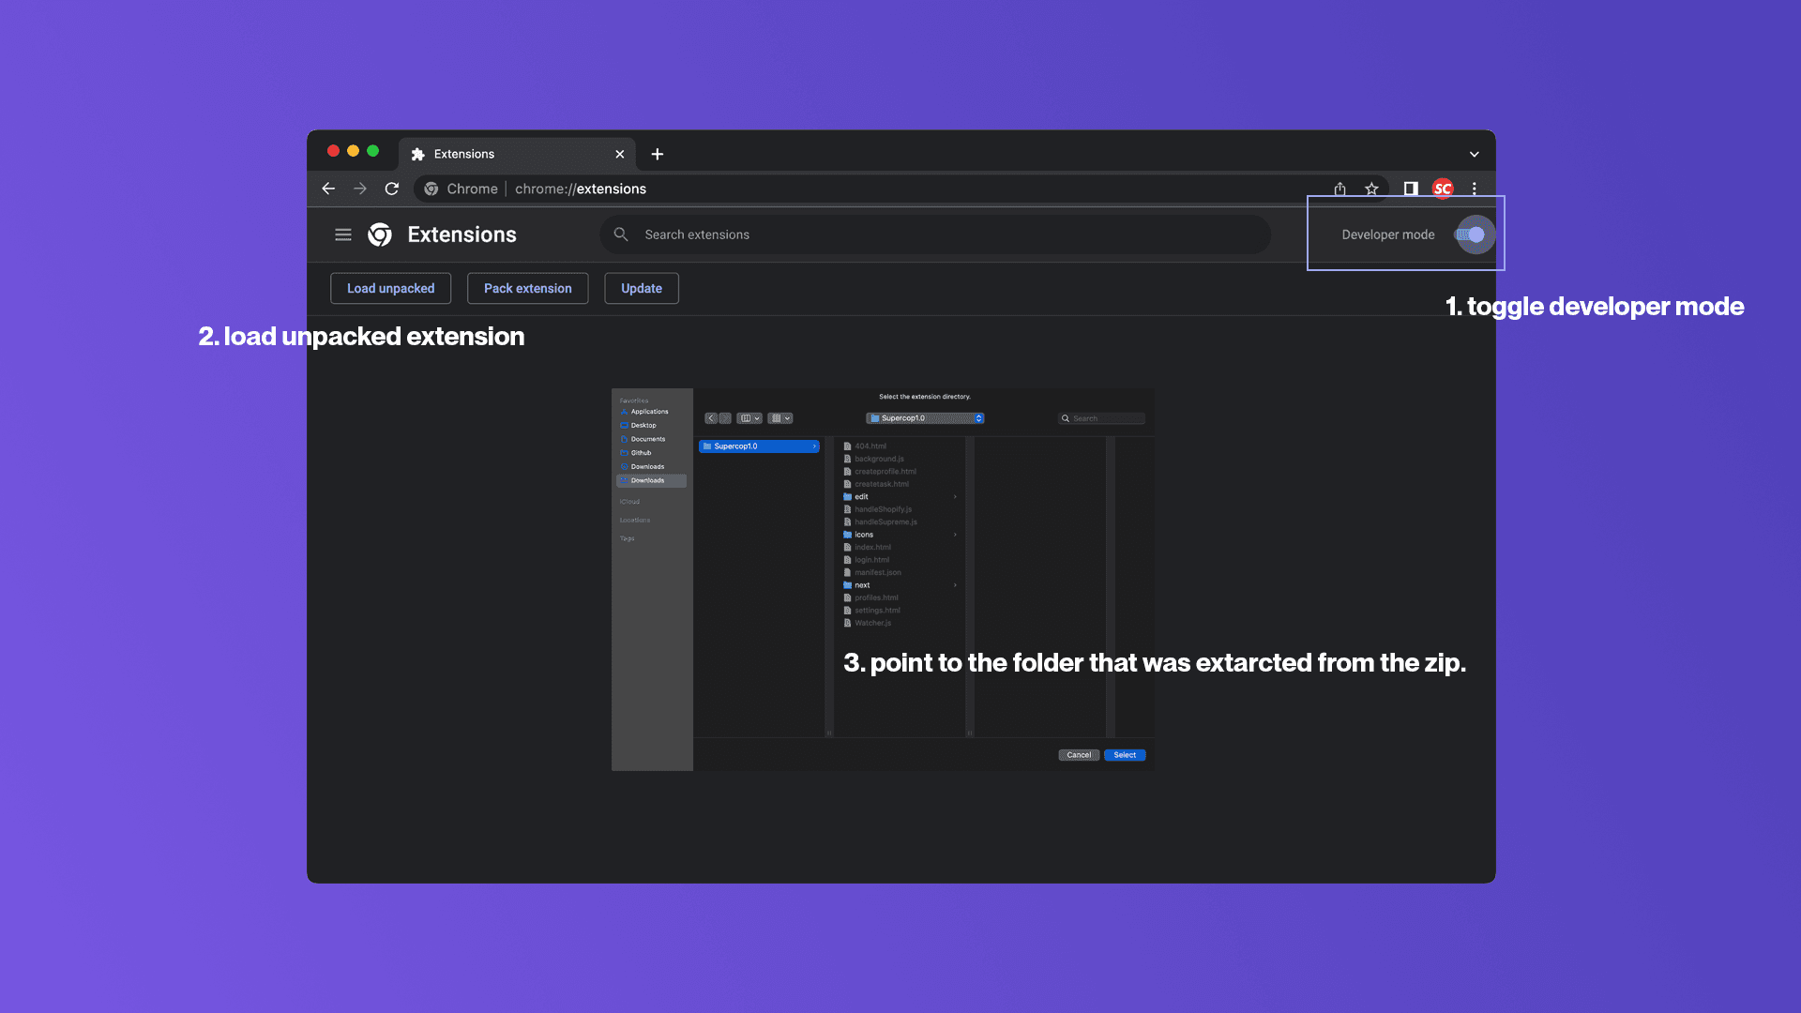Click the Supercop1.0 dropdown at top

click(924, 416)
